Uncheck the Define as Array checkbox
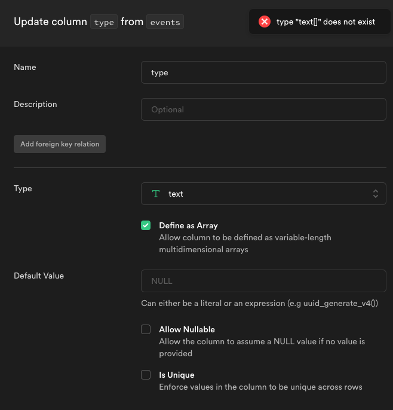Image resolution: width=393 pixels, height=410 pixels. (146, 225)
